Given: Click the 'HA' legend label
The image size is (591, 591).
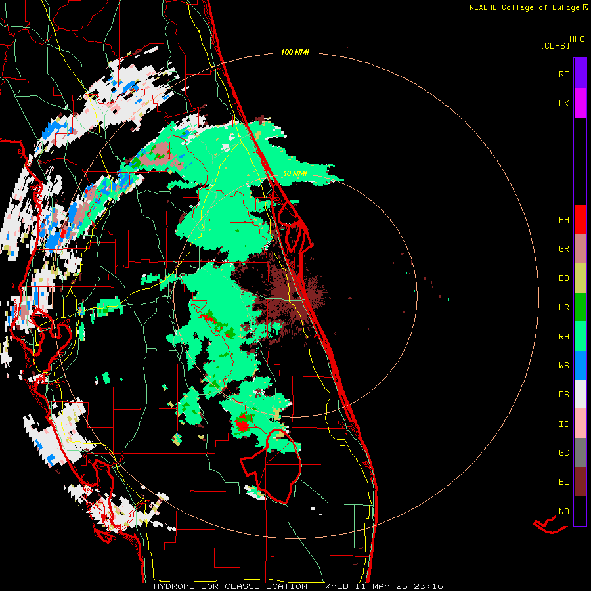Looking at the screenshot, I should tap(563, 220).
